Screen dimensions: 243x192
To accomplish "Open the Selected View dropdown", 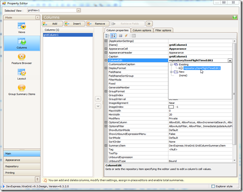I will coord(79,10).
